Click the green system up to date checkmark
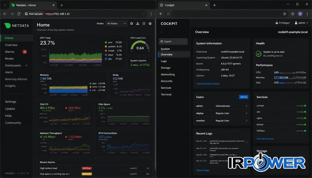This screenshot has width=312, height=178. tap(258, 54)
